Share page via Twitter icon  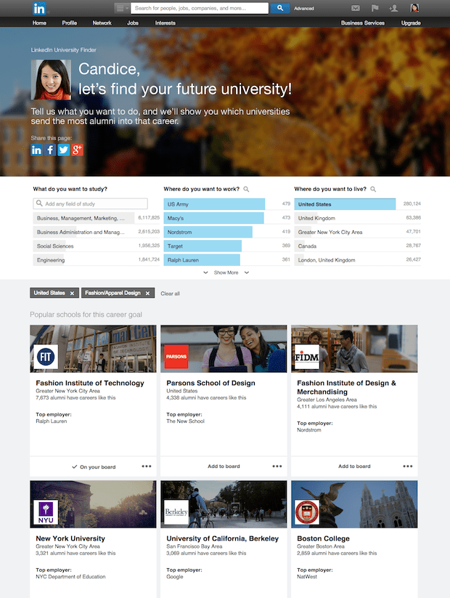pos(64,150)
